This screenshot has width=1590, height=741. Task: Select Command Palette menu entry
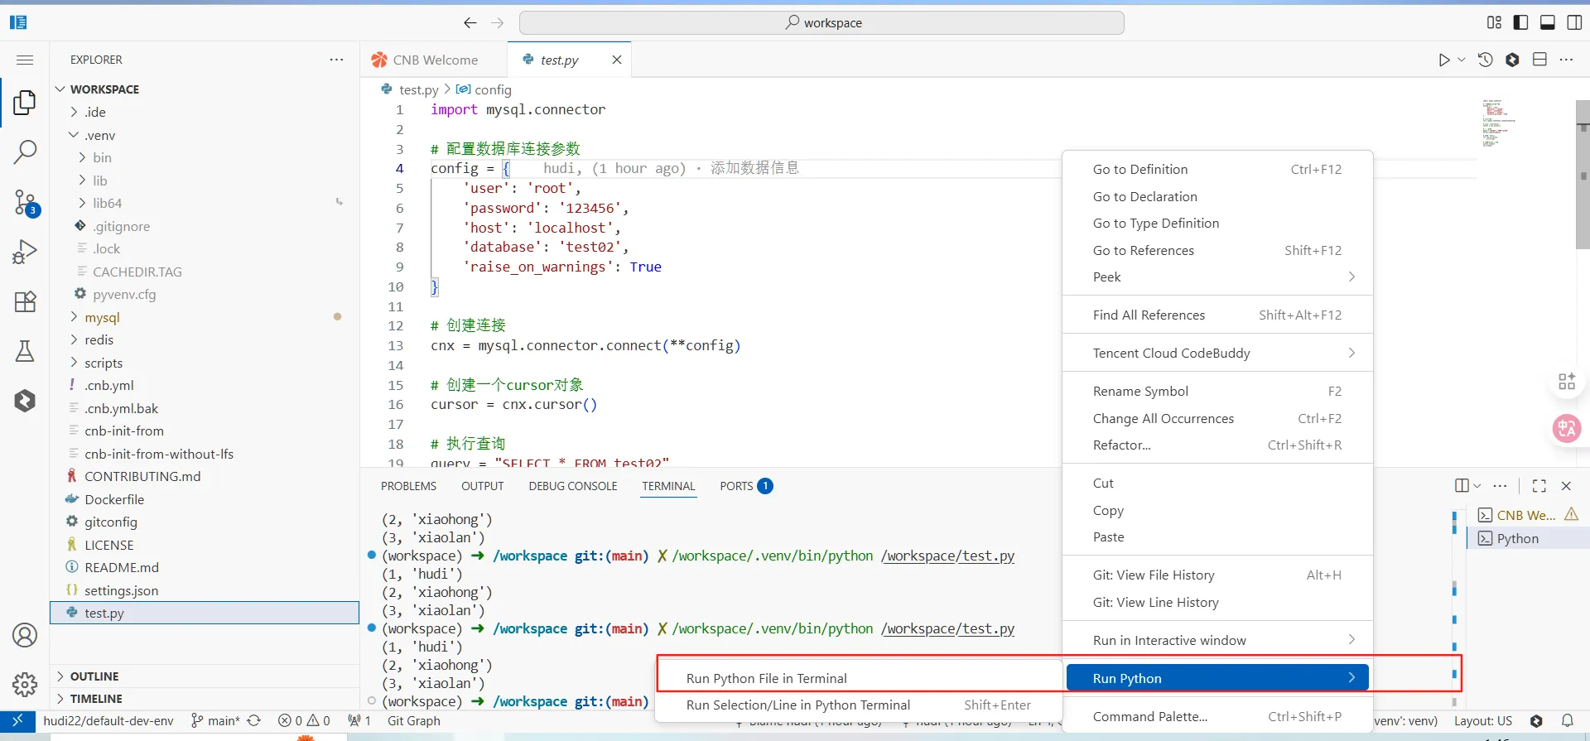click(1217, 716)
